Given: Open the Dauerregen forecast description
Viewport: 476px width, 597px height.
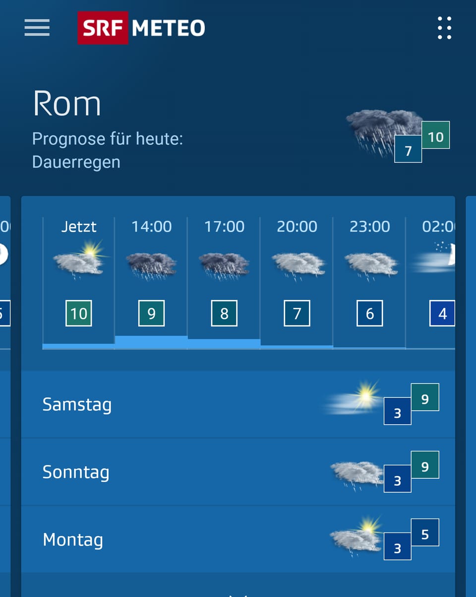Looking at the screenshot, I should click(75, 161).
